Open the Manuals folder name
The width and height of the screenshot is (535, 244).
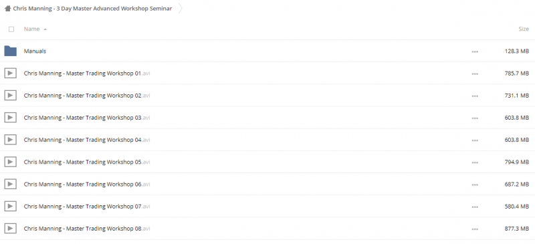point(35,51)
